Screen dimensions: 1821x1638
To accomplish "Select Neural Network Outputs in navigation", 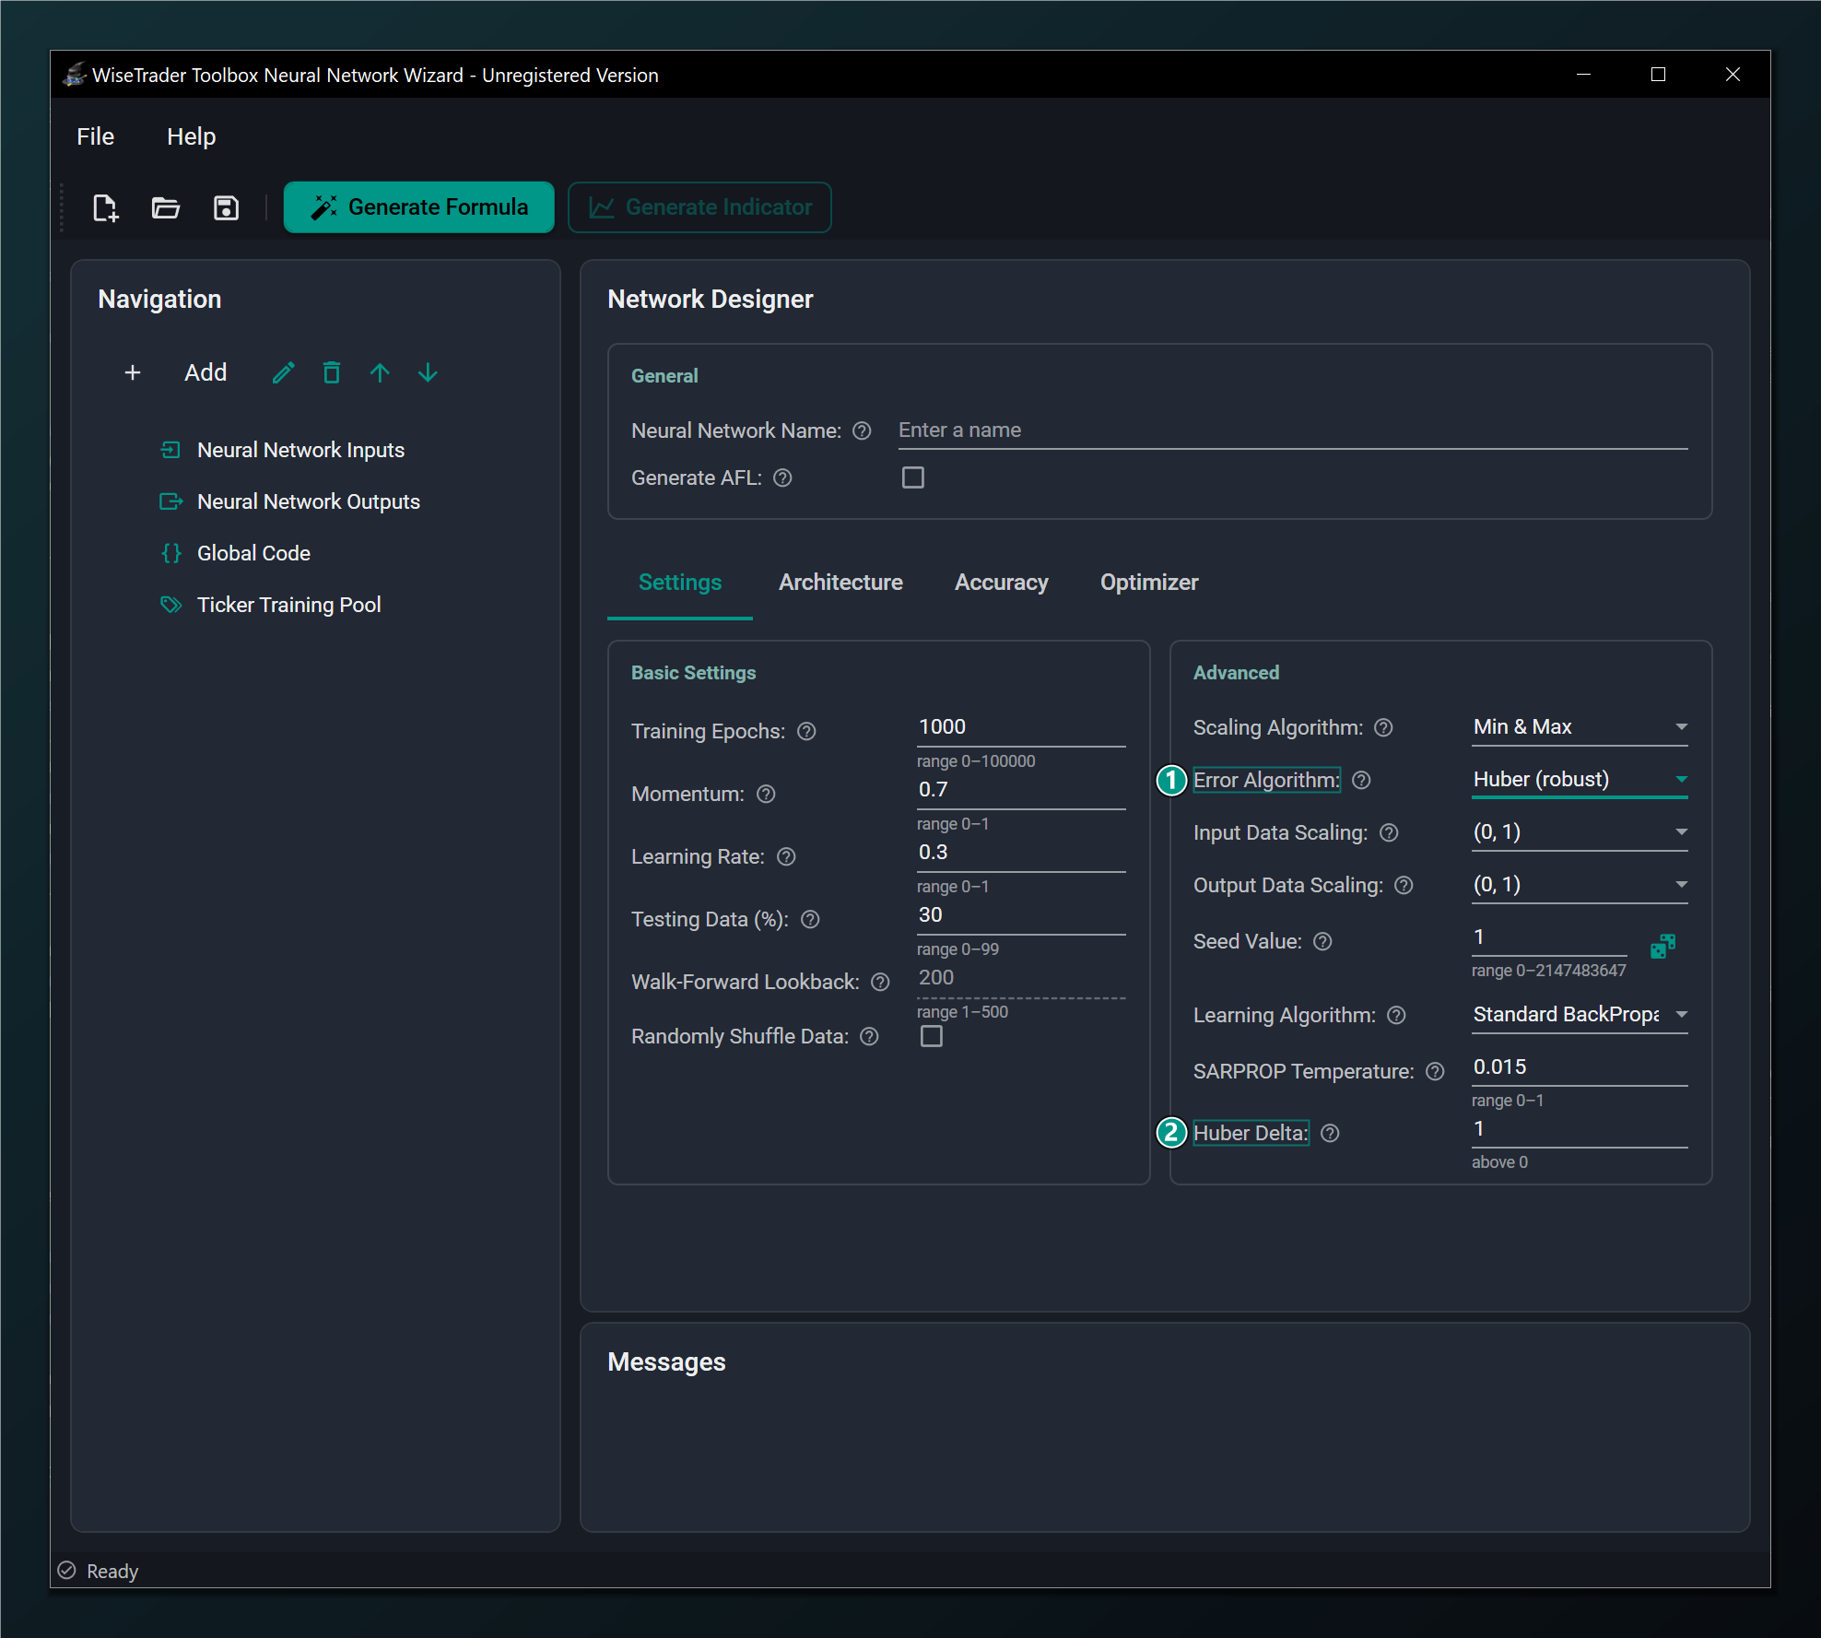I will coord(308,501).
